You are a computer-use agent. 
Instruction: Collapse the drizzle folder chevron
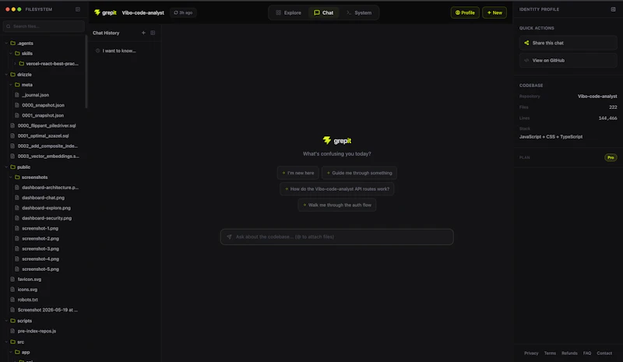pos(6,74)
